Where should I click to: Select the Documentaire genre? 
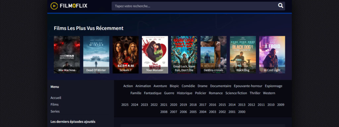coord(221,86)
